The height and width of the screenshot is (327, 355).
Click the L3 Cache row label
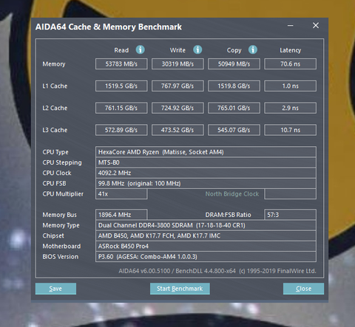[55, 130]
